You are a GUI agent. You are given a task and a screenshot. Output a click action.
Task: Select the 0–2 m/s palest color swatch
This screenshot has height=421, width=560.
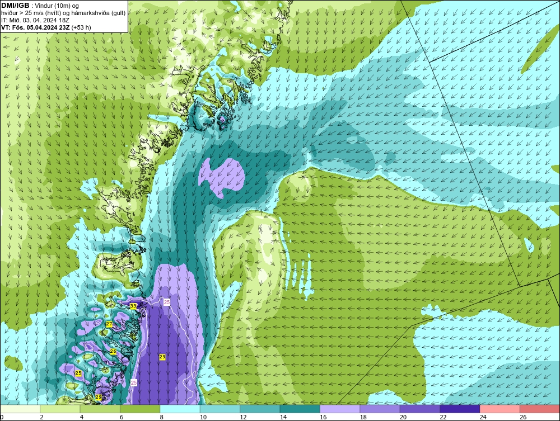20,409
